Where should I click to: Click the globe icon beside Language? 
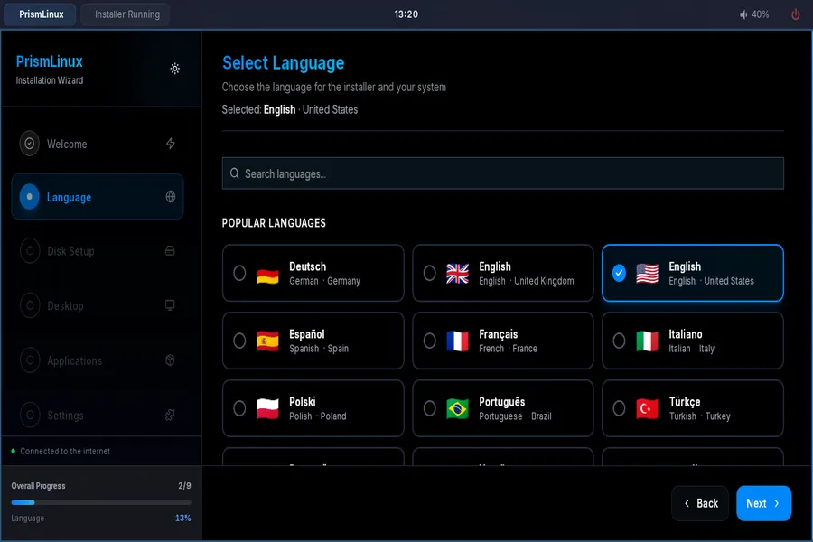tap(170, 197)
